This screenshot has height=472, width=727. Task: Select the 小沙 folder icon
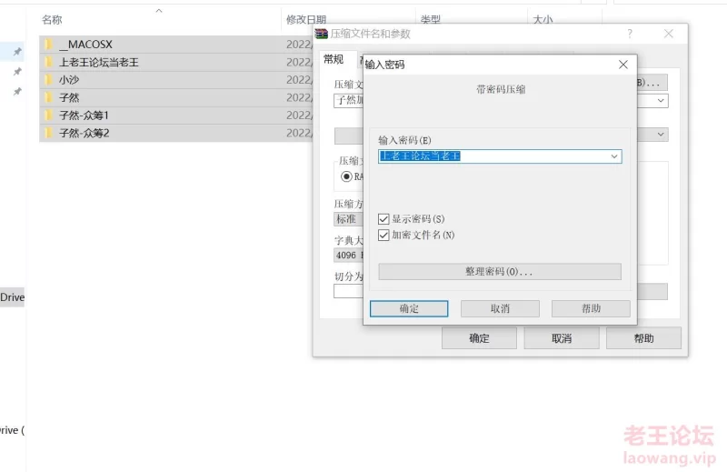(x=49, y=80)
